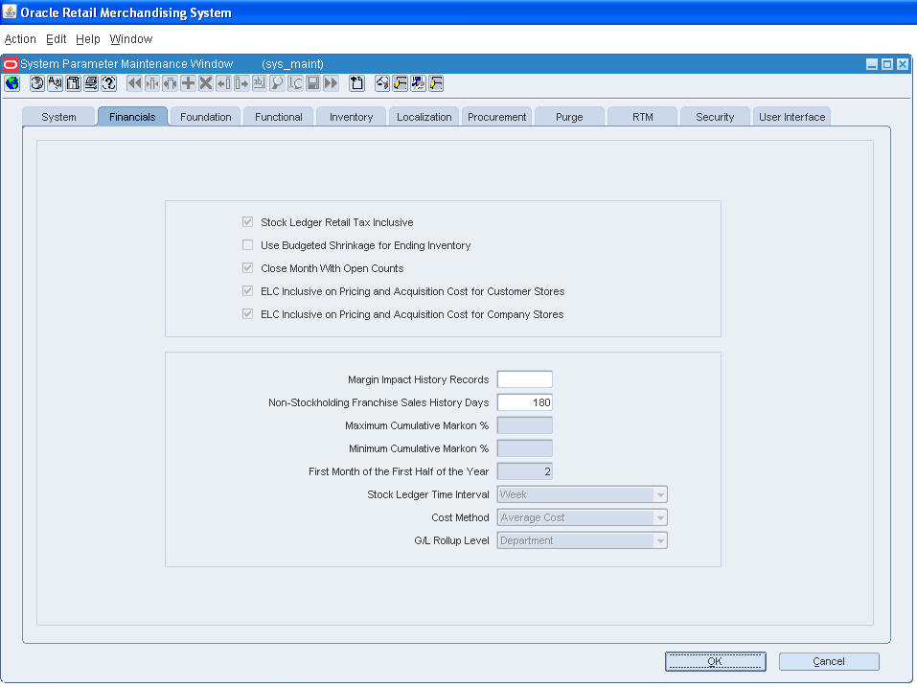This screenshot has width=917, height=687.
Task: Toggle Stock Ledger Retail Tax Inclusive checkbox
Action: pyautogui.click(x=247, y=222)
